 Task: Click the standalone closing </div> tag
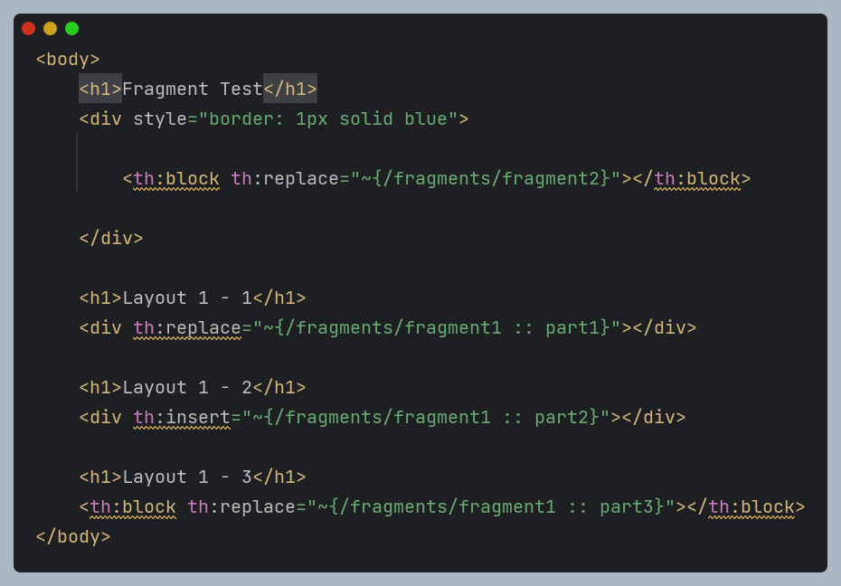click(x=111, y=238)
